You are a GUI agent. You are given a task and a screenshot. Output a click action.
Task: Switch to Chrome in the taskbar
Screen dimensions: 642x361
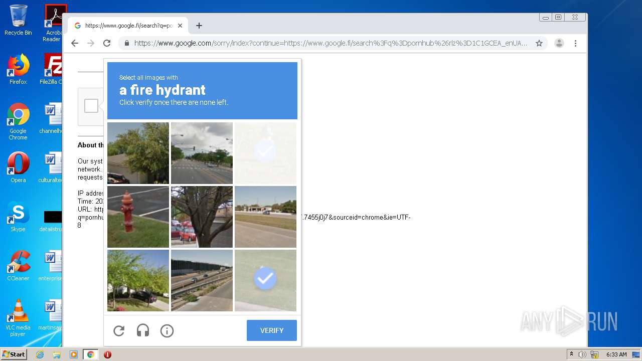[x=91, y=354]
